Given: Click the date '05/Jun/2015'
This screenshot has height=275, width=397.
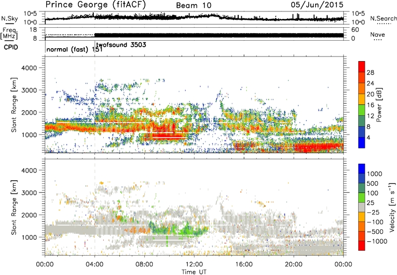Looking at the screenshot, I should tap(317, 4).
